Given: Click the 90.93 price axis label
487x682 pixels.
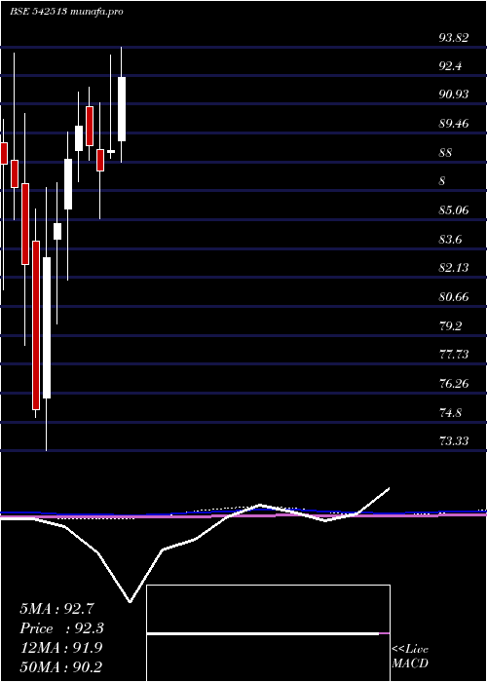Looking at the screenshot, I should 454,95.
